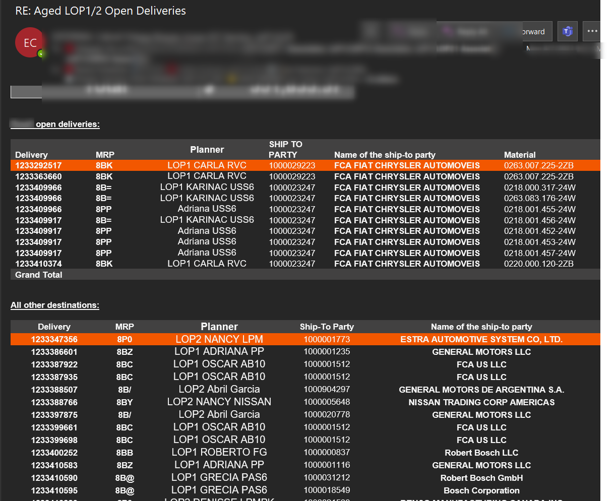Select delivery number 1233387922

(x=54, y=364)
